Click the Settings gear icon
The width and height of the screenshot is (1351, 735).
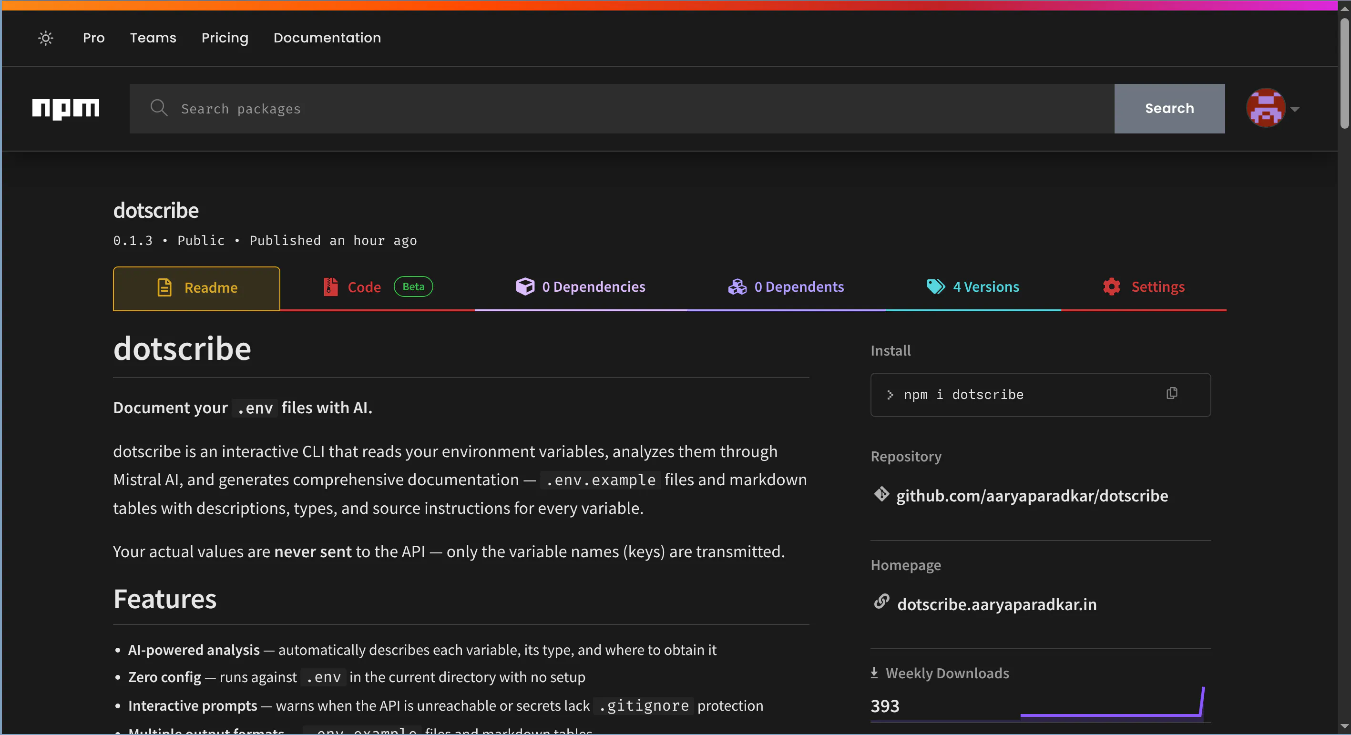[1111, 287]
